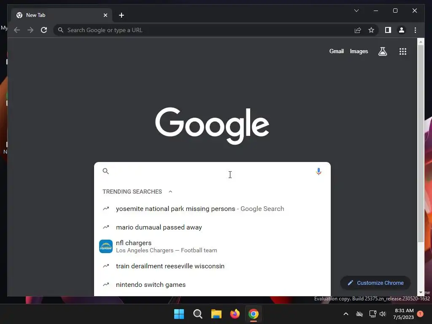The image size is (432, 324).
Task: Open the Gmail link
Action: point(336,51)
